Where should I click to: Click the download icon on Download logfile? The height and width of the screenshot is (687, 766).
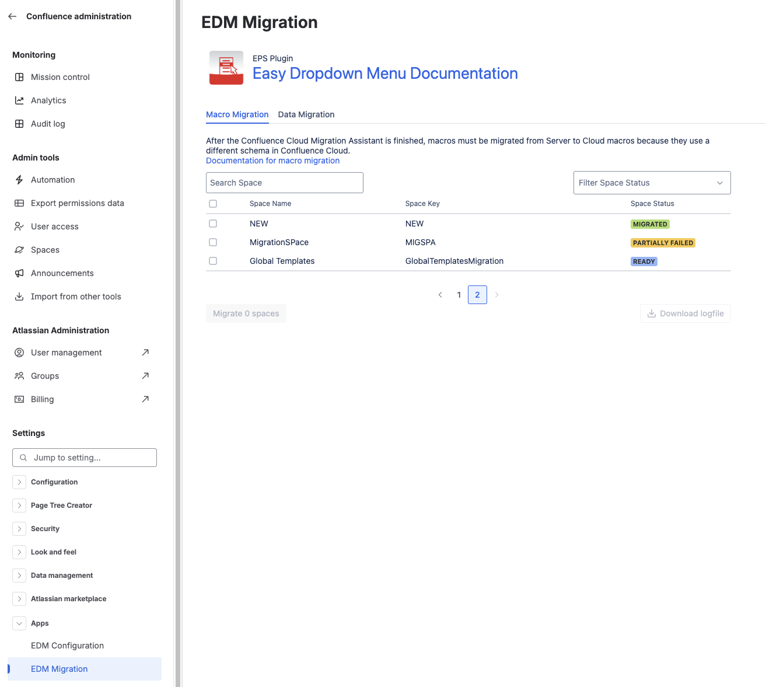652,313
